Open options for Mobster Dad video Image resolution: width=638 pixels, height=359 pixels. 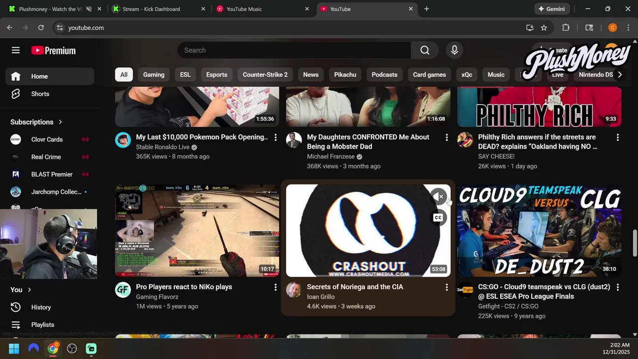tap(446, 137)
